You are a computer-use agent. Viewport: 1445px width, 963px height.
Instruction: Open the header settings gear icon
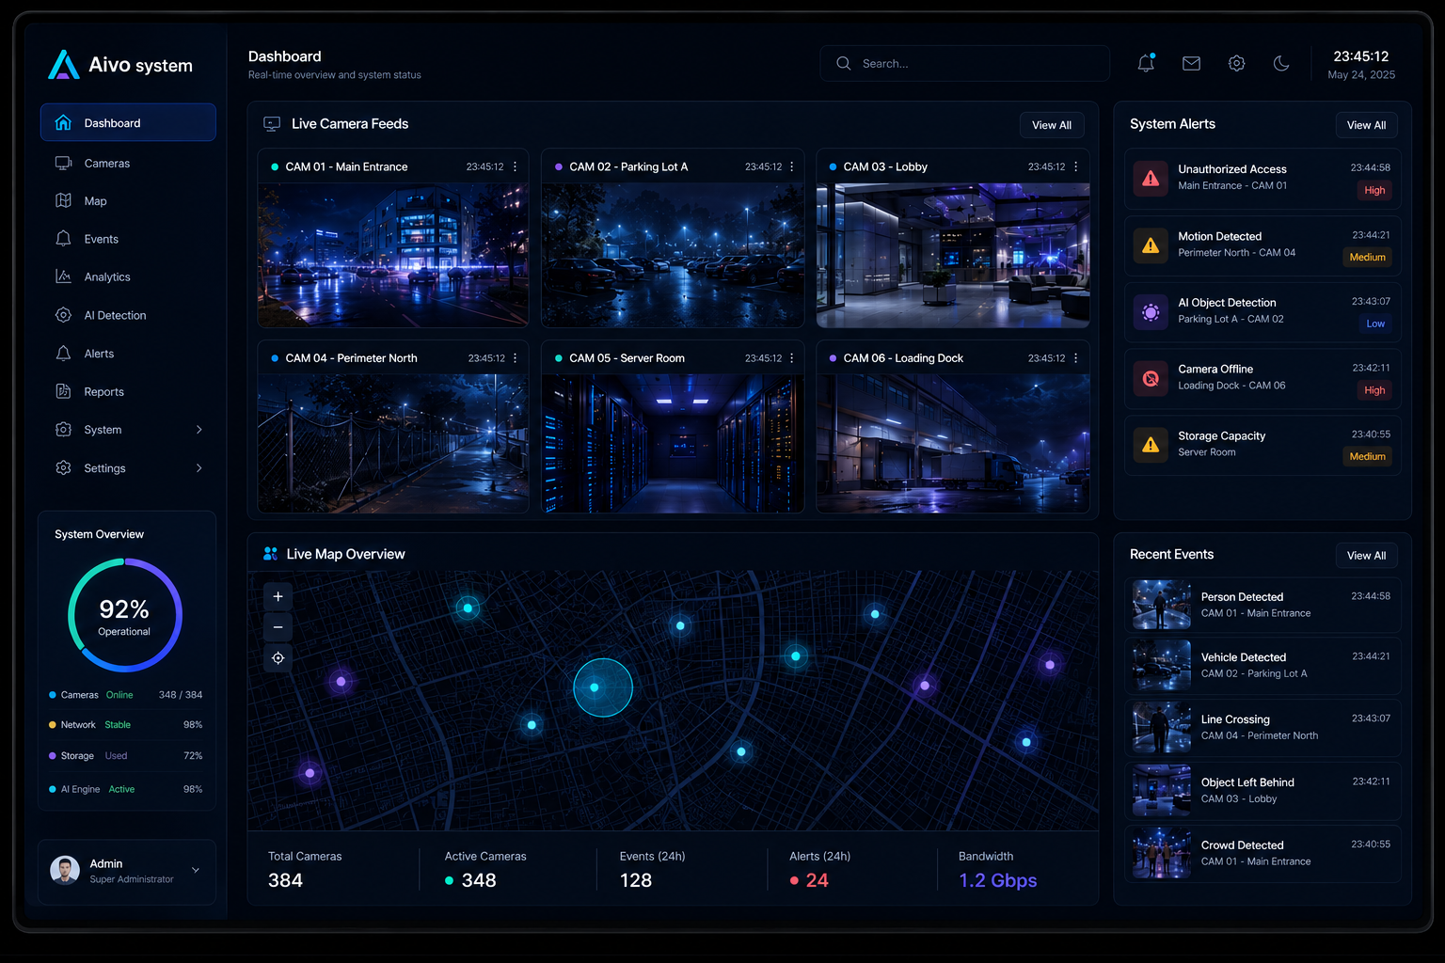pos(1236,63)
